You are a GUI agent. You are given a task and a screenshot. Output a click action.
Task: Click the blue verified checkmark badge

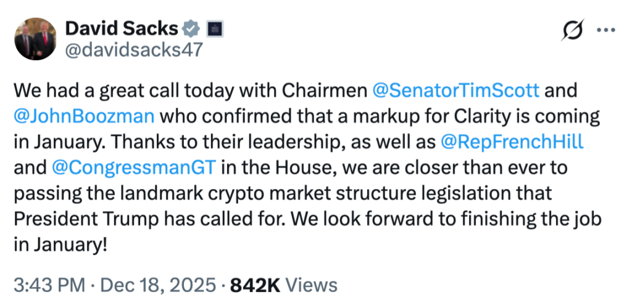point(191,28)
